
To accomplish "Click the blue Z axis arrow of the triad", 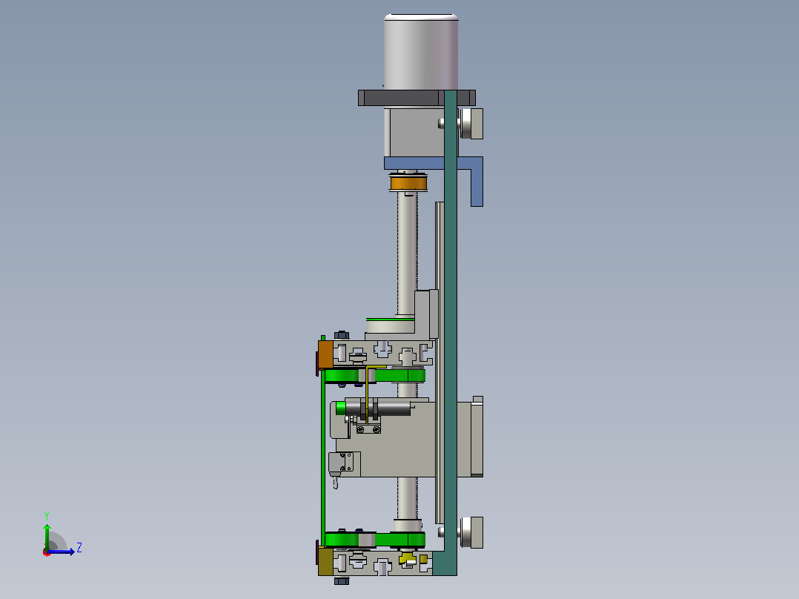I will [x=62, y=552].
